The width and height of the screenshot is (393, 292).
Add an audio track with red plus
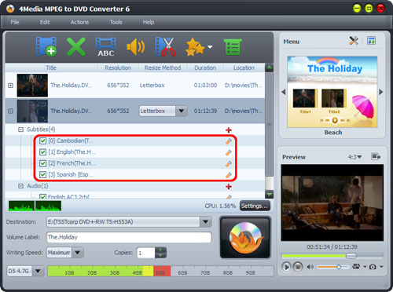229,186
